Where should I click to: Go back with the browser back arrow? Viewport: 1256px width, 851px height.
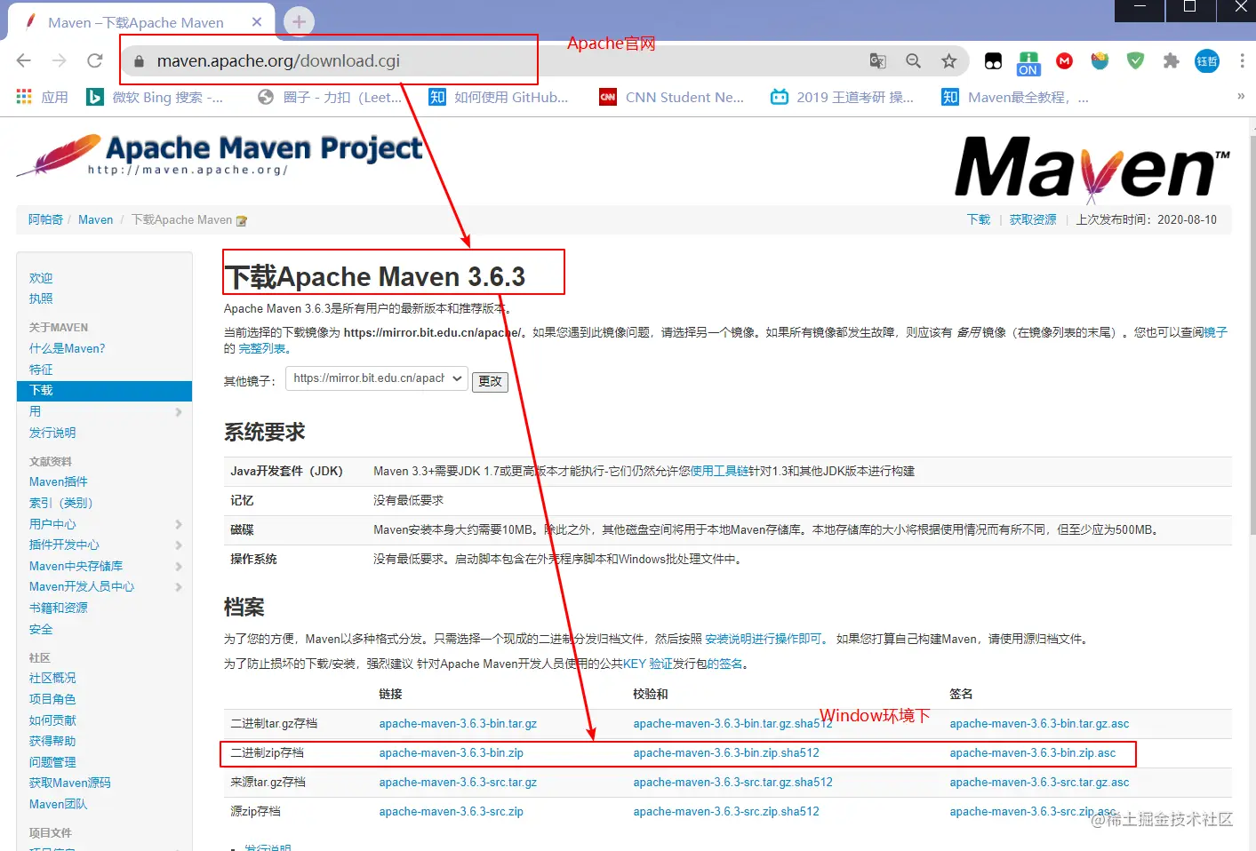(x=24, y=60)
